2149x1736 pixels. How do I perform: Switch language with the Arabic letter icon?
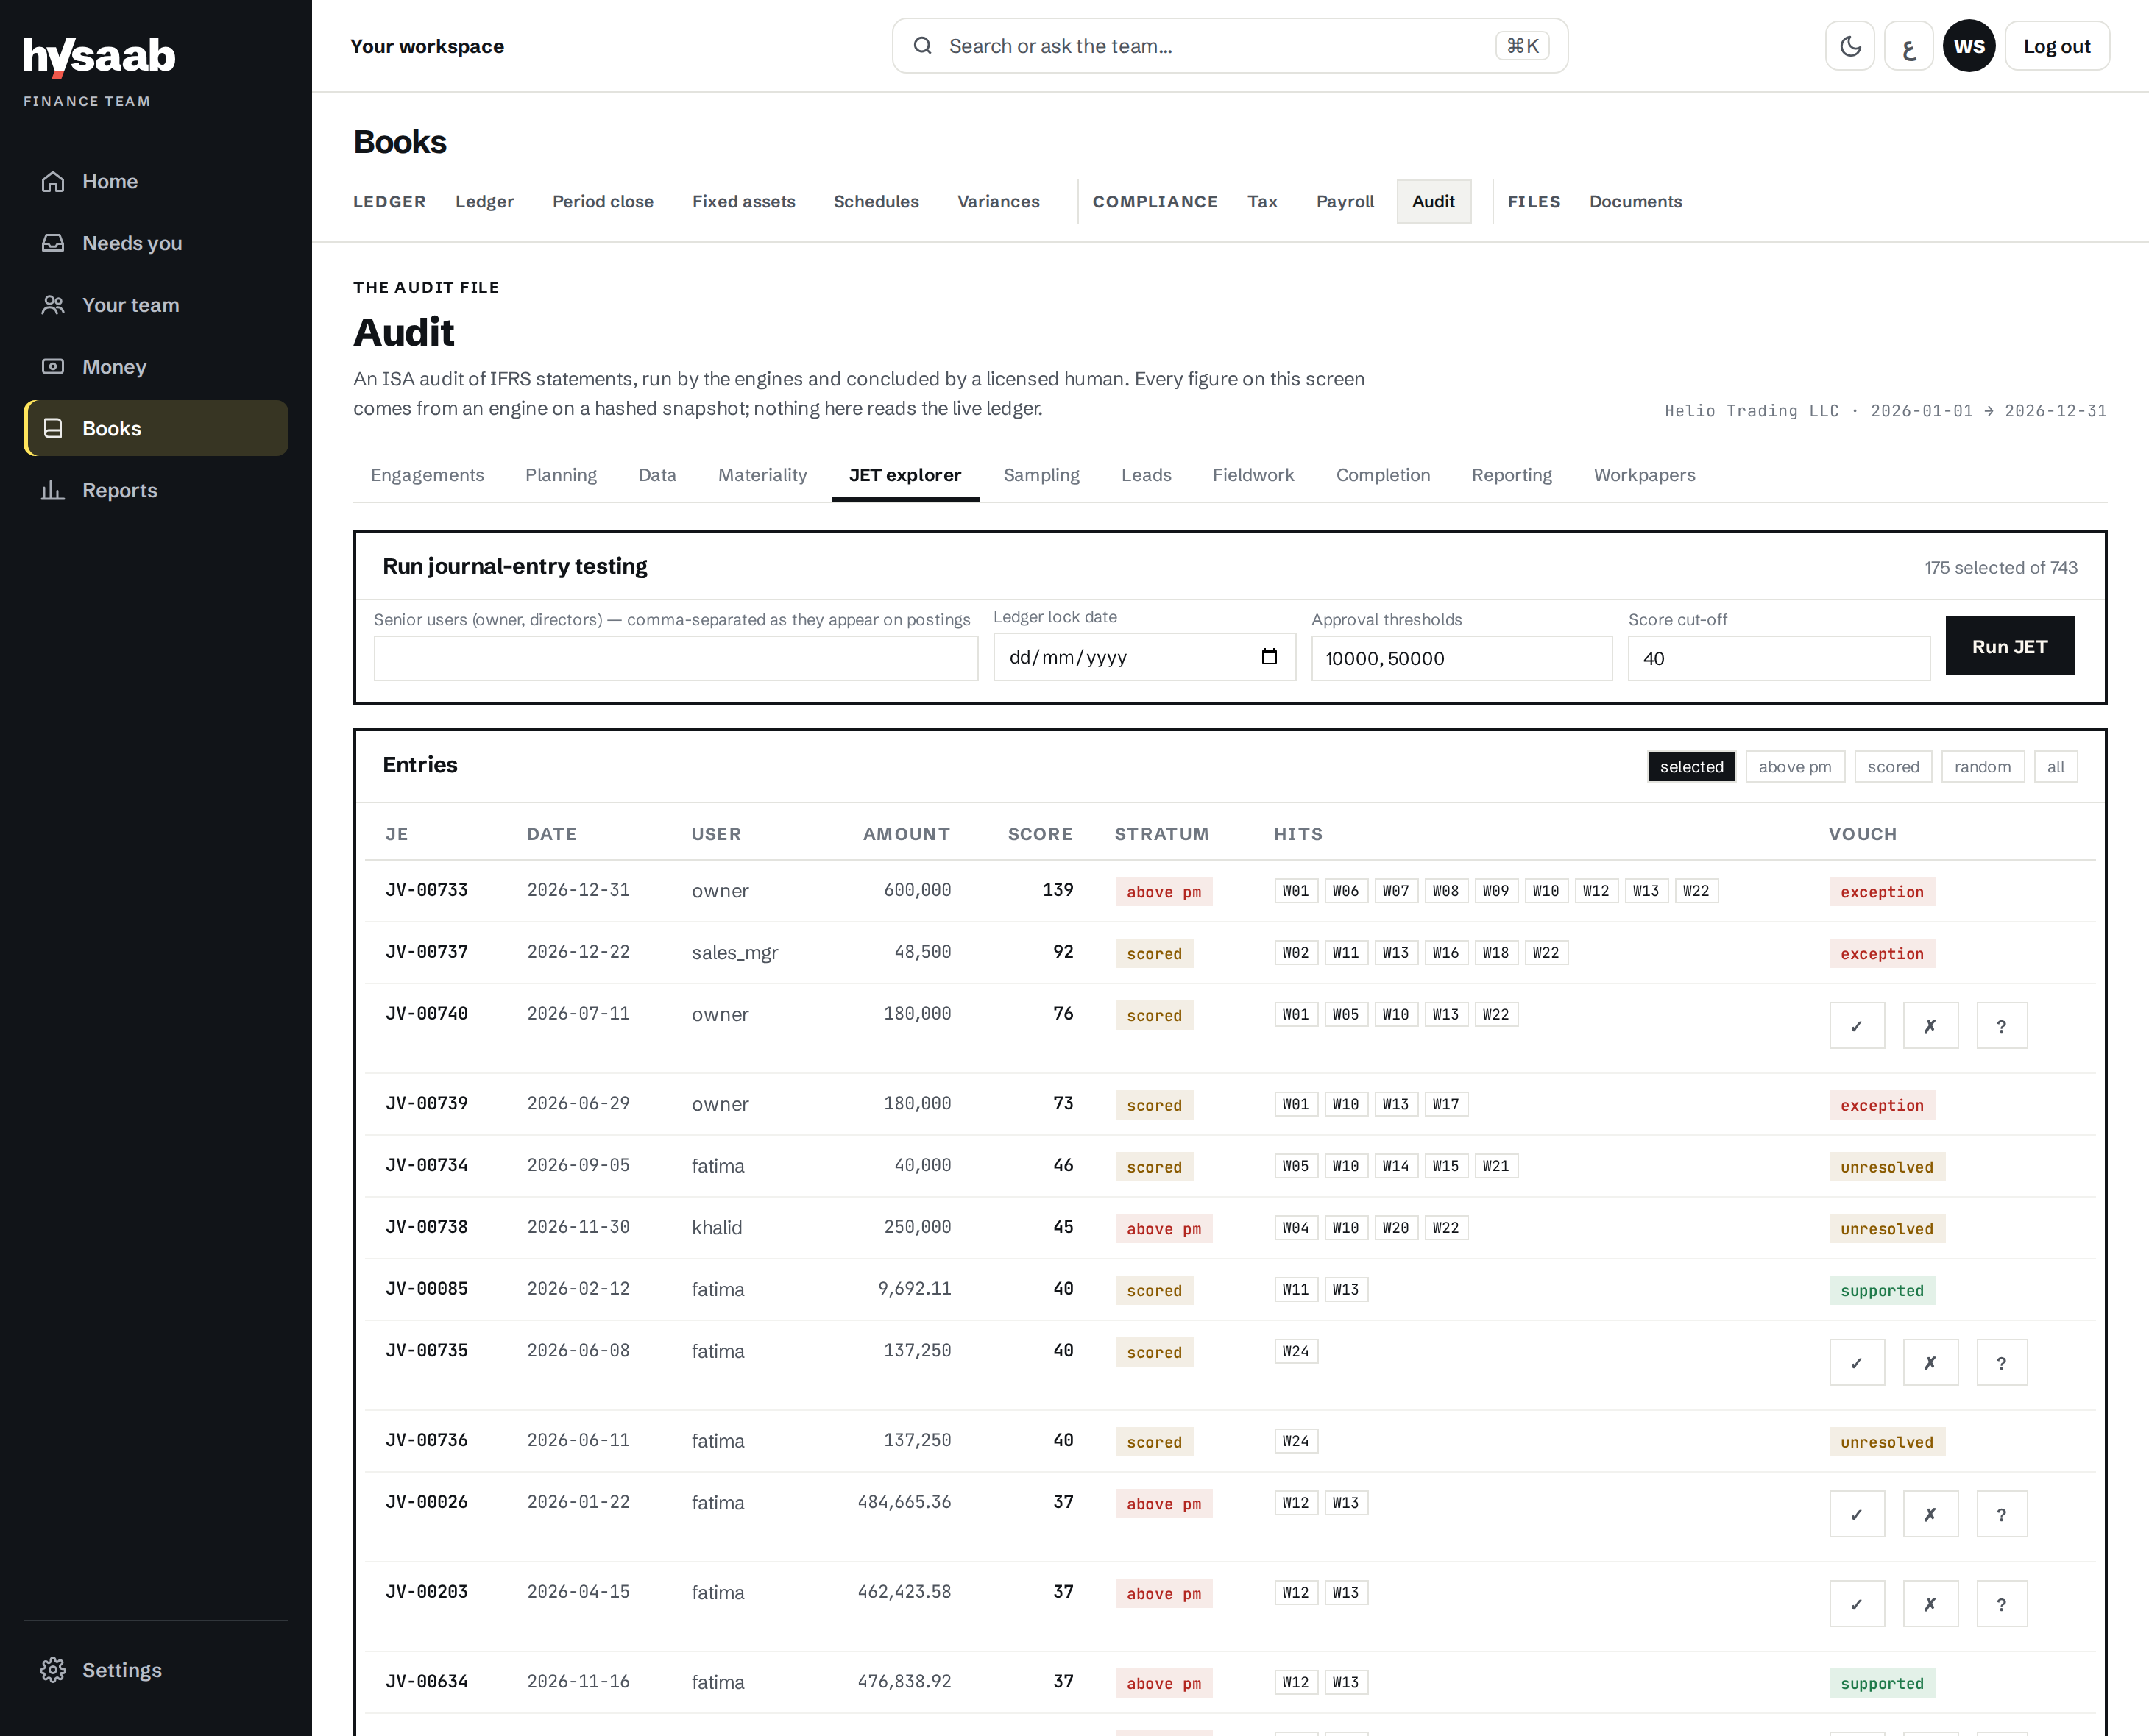point(1909,46)
